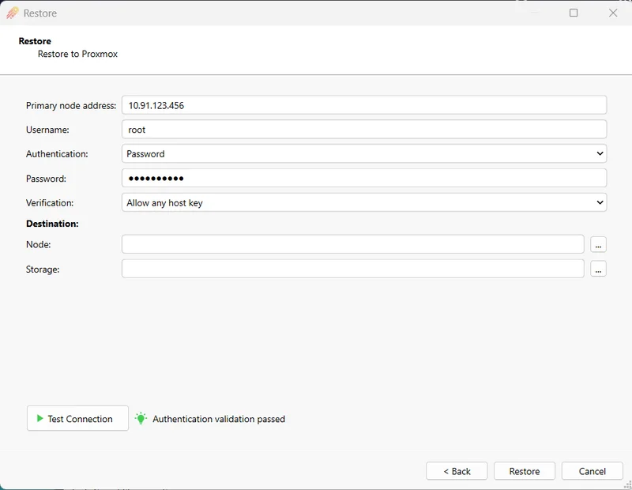
Task: Click the bold Destination section heading
Action: point(52,224)
